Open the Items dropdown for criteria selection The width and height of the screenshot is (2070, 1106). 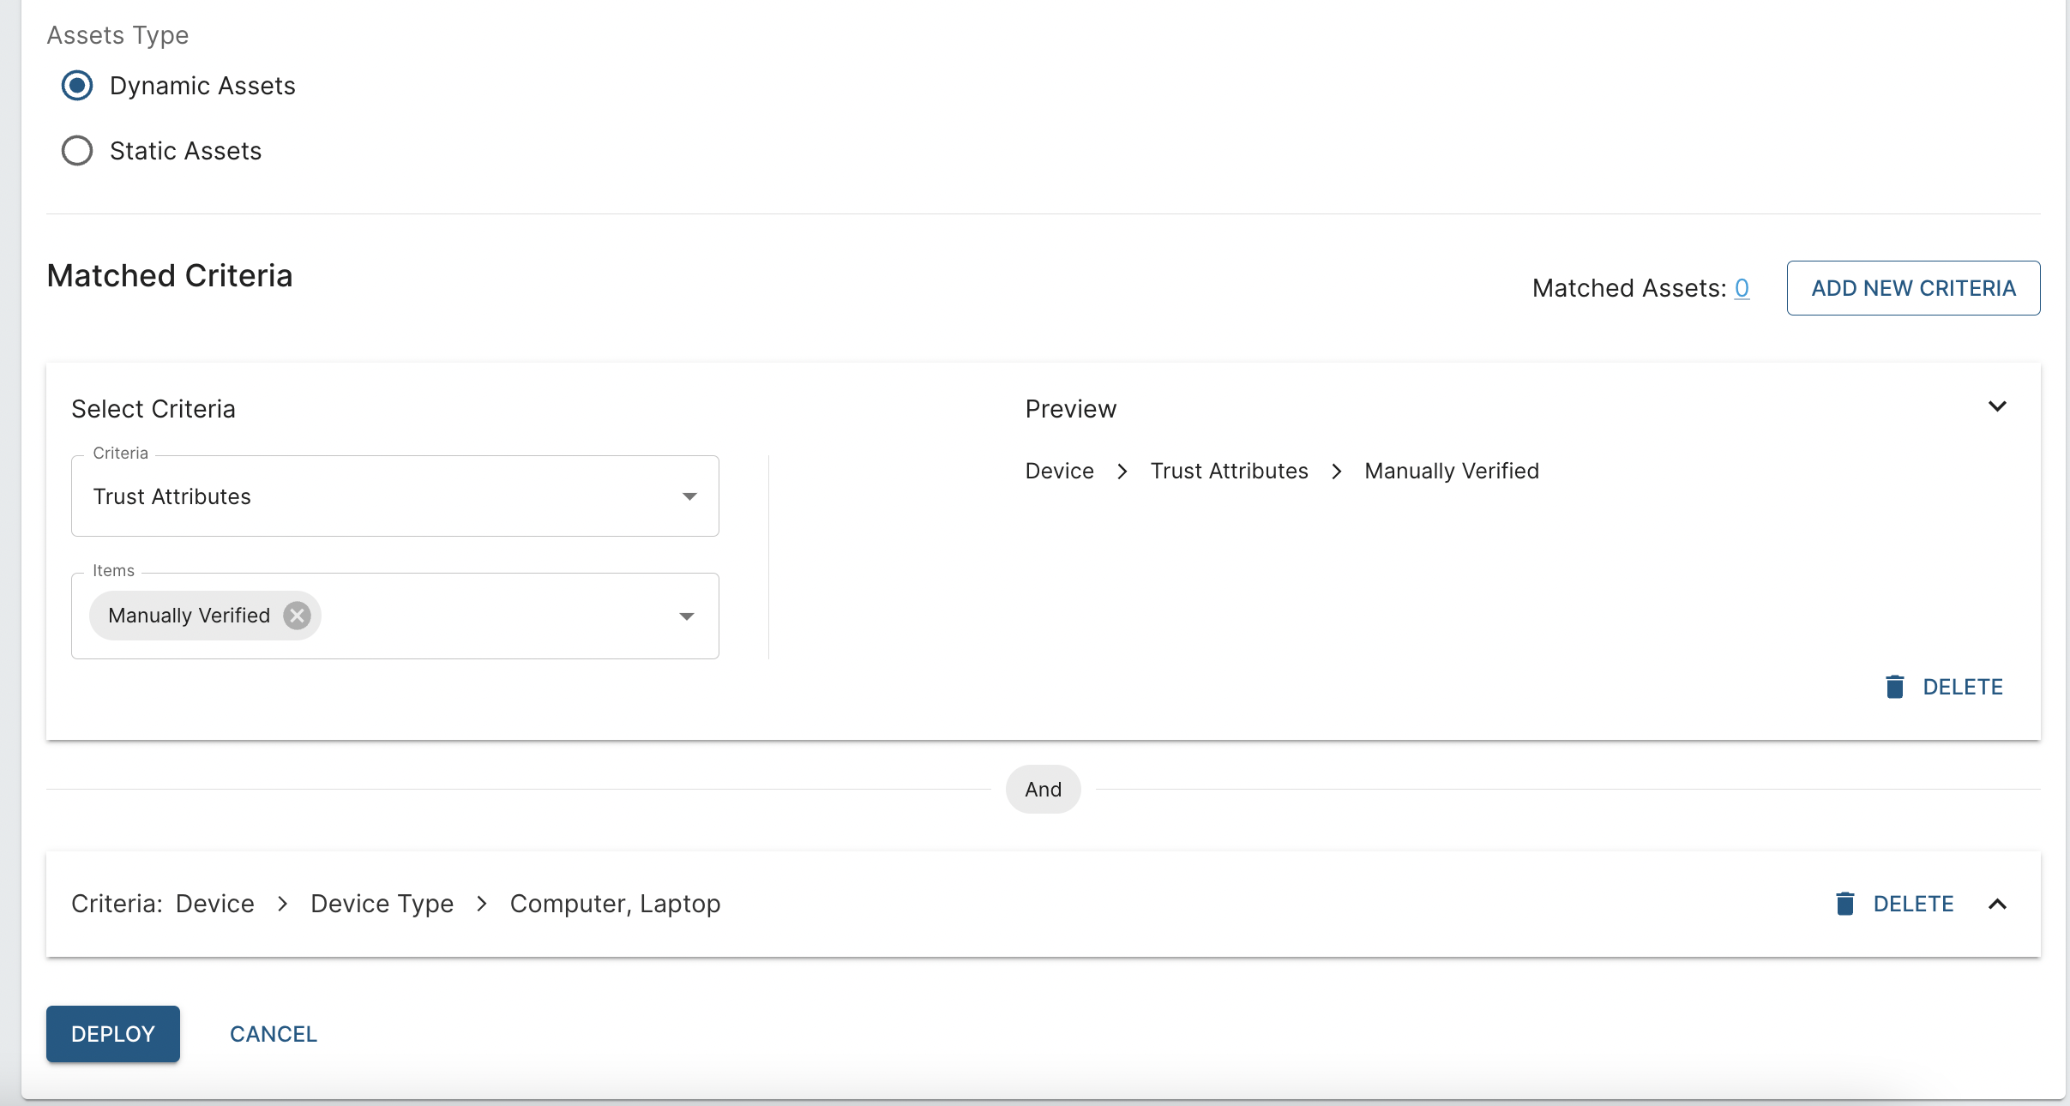tap(687, 615)
